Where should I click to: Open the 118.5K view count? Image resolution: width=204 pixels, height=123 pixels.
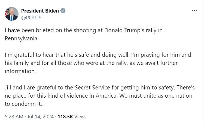click(66, 117)
